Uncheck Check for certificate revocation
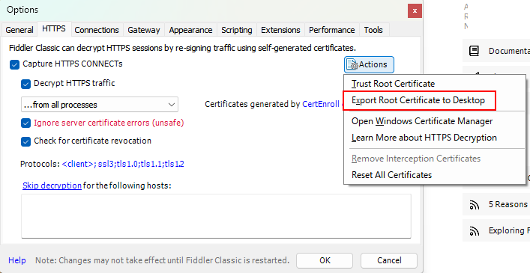Screen dimensions: 530x273 [x=25, y=141]
